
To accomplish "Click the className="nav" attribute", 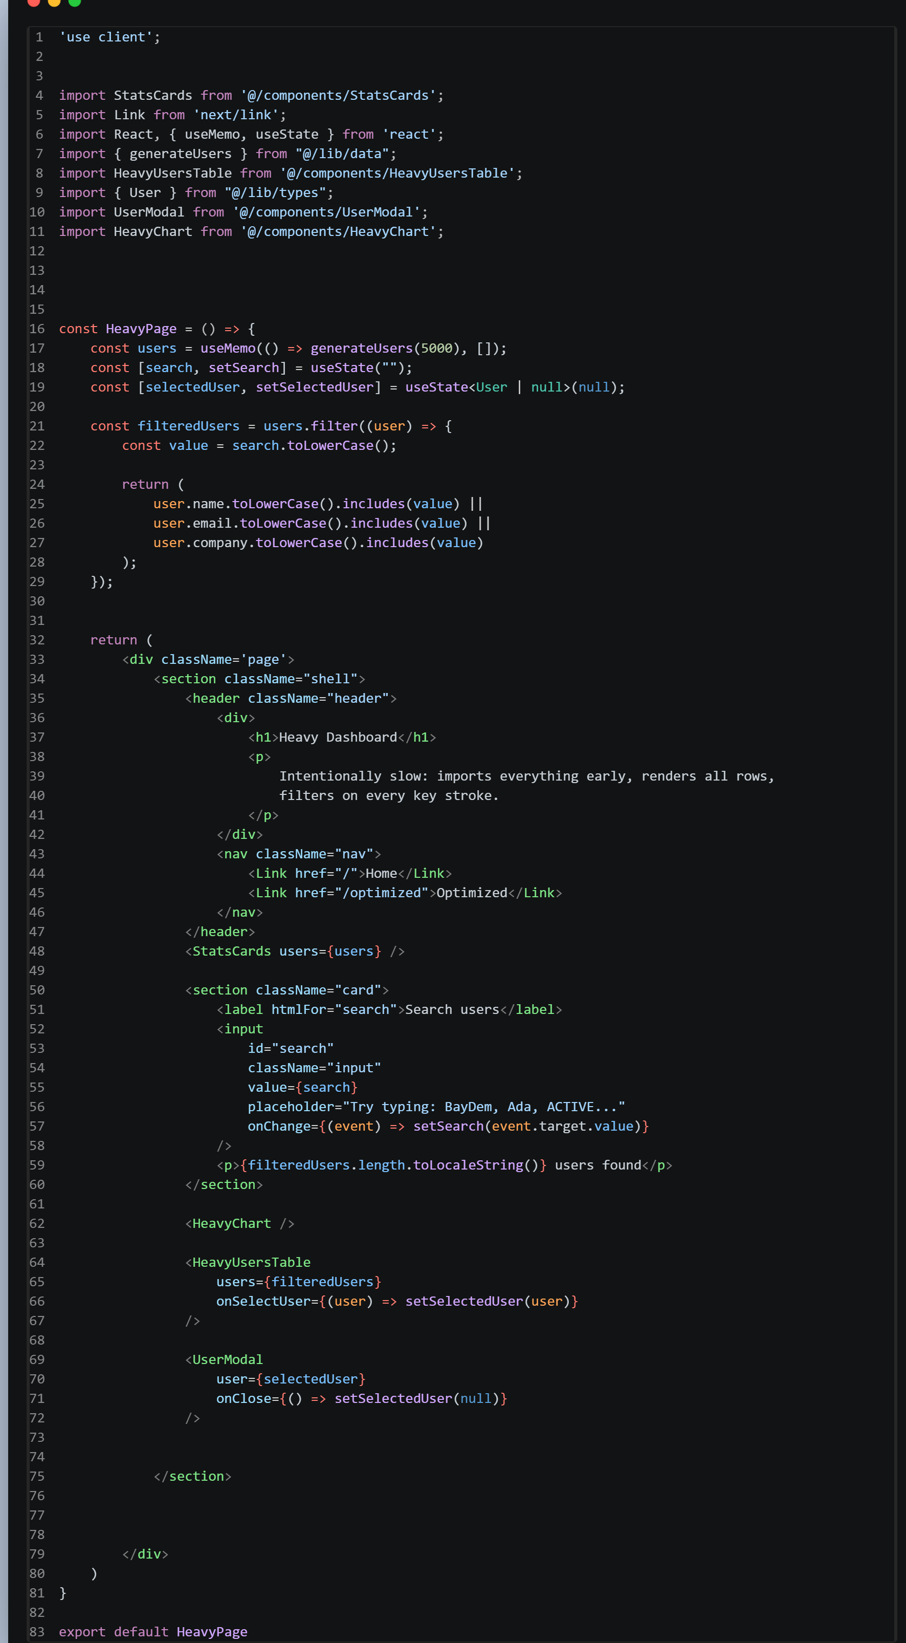I will coord(314,855).
